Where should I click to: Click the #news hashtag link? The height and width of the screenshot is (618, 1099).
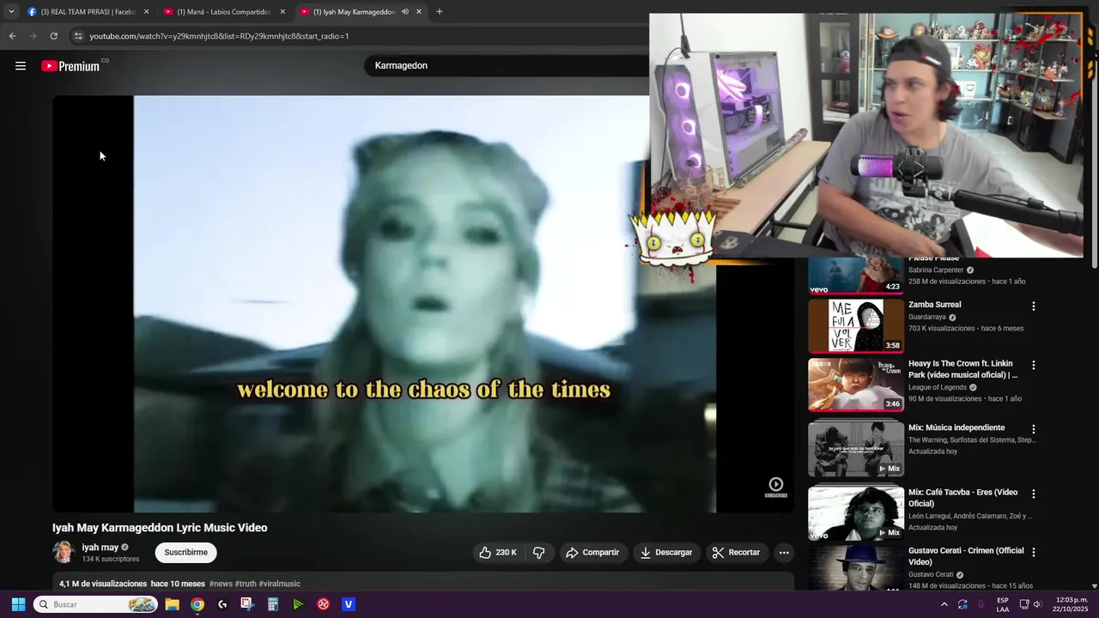pyautogui.click(x=221, y=584)
